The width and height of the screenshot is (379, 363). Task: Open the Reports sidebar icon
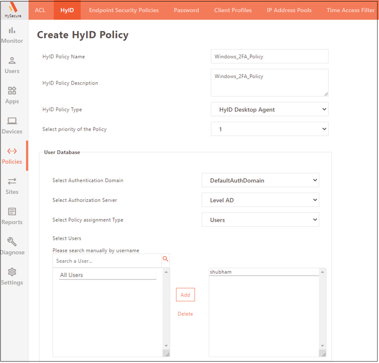(x=12, y=212)
